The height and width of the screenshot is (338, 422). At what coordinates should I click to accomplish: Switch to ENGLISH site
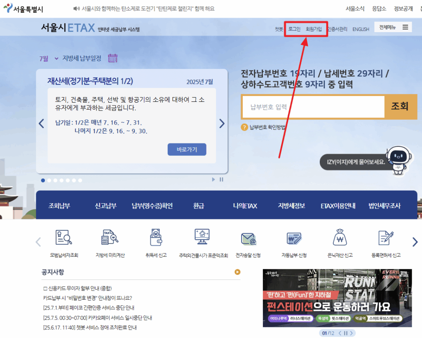click(x=361, y=29)
